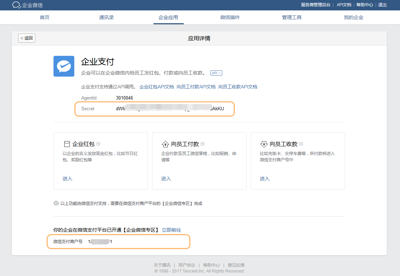The width and height of the screenshot is (400, 276).
Task: Open the info tip beside 企业红包
Action: click(99, 144)
